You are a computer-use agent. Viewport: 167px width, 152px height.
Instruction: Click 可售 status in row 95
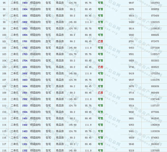click(100, 3)
